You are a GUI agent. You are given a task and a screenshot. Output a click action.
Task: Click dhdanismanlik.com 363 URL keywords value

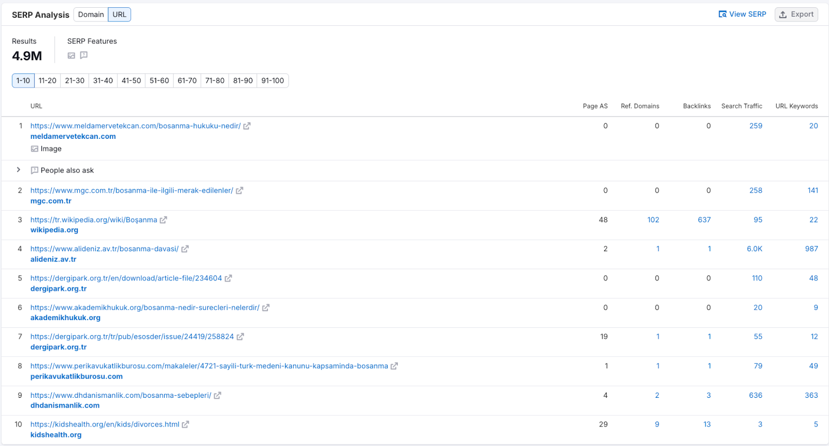coord(811,395)
